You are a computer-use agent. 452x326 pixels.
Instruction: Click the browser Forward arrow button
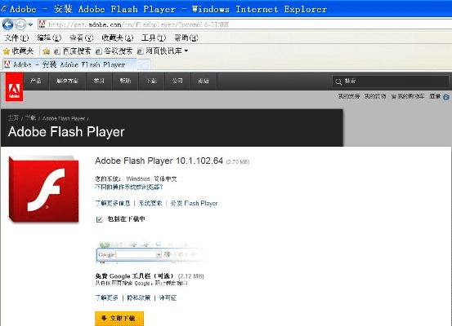point(20,24)
